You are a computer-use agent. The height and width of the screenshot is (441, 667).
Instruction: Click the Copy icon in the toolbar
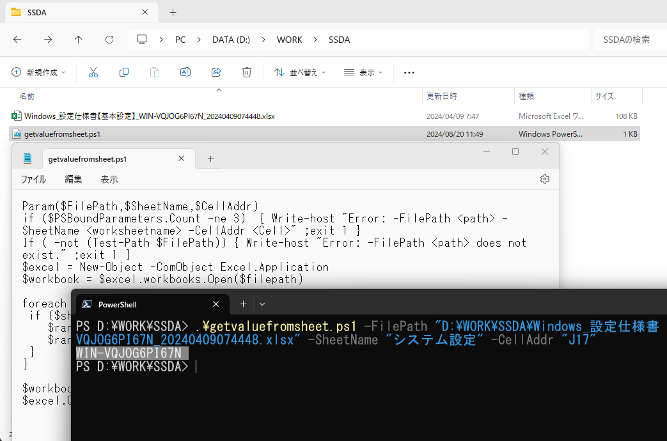pyautogui.click(x=124, y=72)
